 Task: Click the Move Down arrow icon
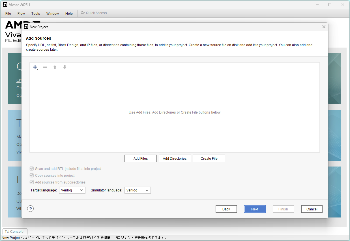click(x=65, y=67)
